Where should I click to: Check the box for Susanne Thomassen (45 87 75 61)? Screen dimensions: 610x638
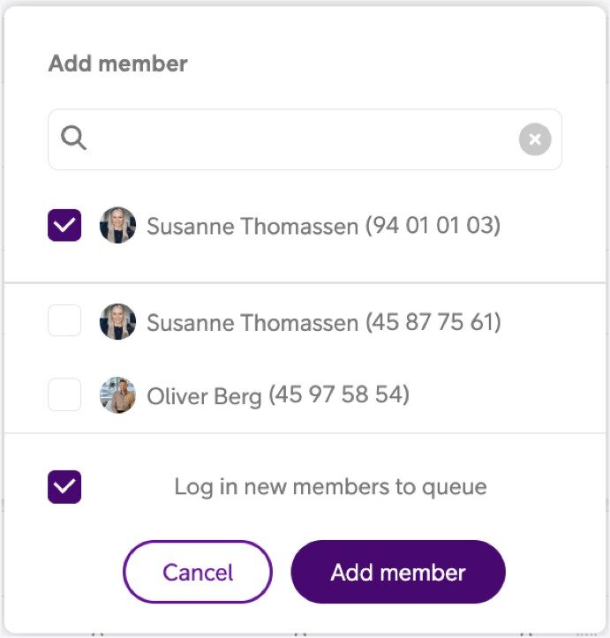coord(64,321)
